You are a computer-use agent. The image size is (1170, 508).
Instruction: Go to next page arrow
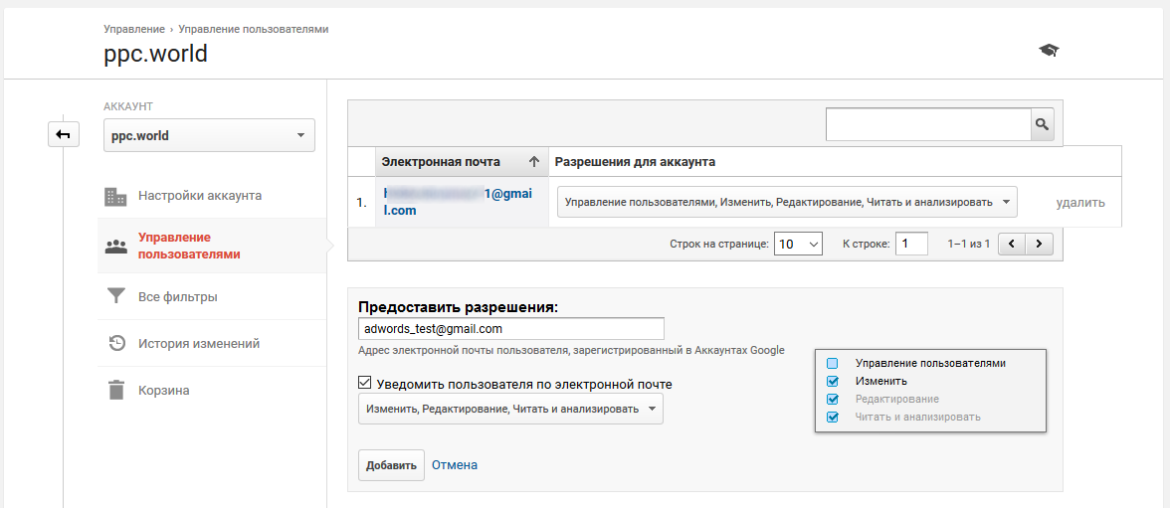point(1040,244)
